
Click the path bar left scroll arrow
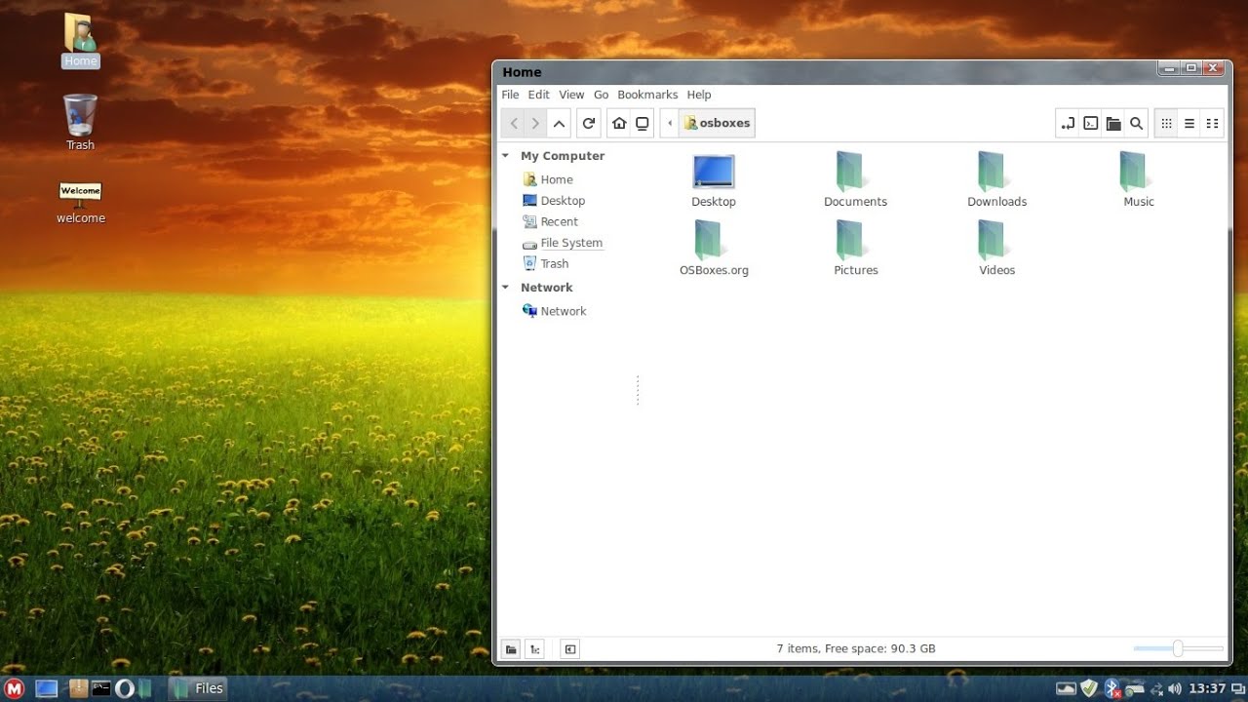pyautogui.click(x=670, y=124)
